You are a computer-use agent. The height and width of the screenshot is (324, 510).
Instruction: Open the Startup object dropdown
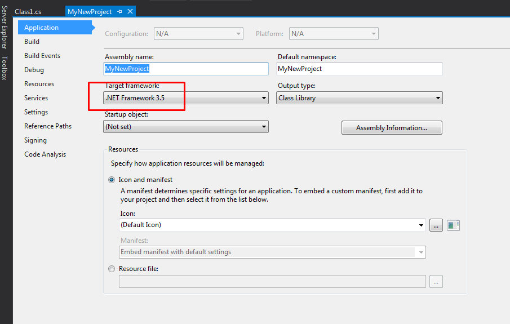pos(186,127)
